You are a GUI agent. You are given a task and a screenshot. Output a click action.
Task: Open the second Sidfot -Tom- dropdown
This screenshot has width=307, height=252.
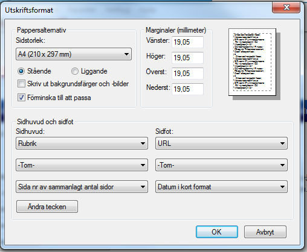click(x=221, y=165)
